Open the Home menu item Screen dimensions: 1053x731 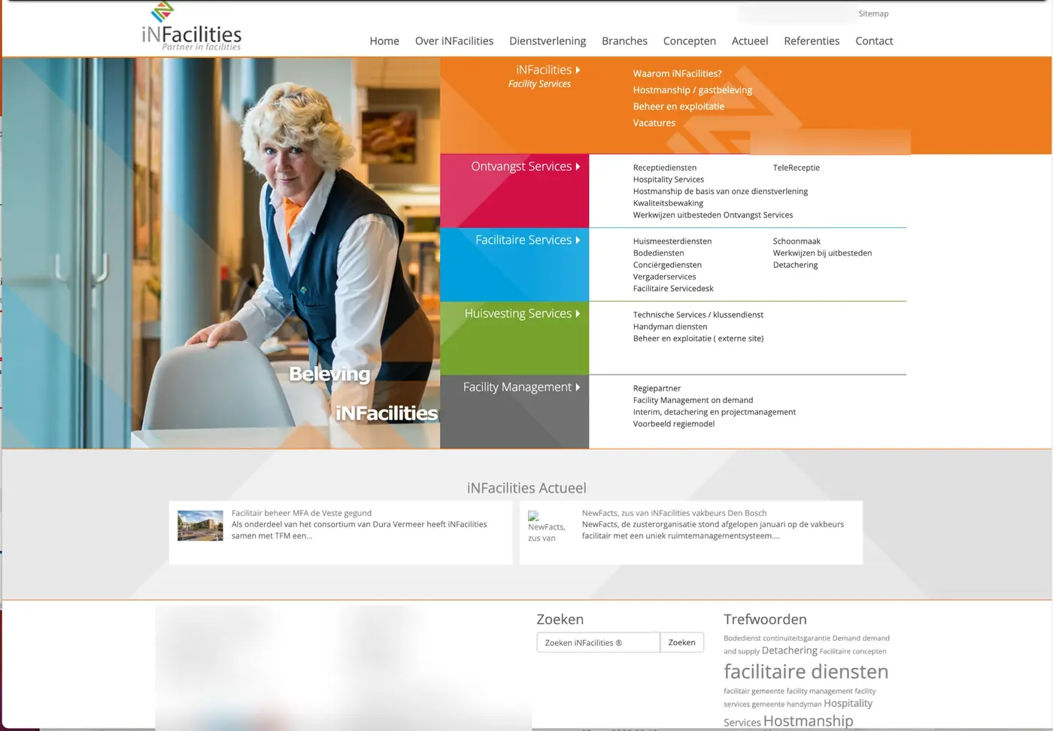[x=384, y=41]
